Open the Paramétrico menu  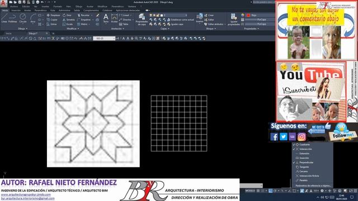(x=117, y=7)
